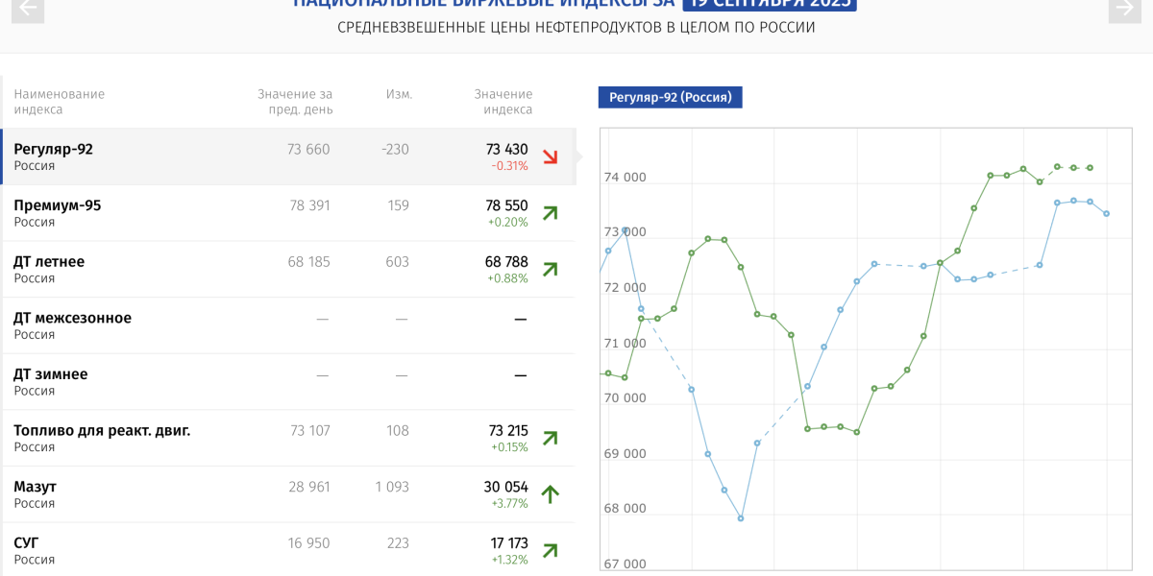Select the ДТ межсезонное index row
Viewport: 1153px width, 576px height.
(288, 325)
